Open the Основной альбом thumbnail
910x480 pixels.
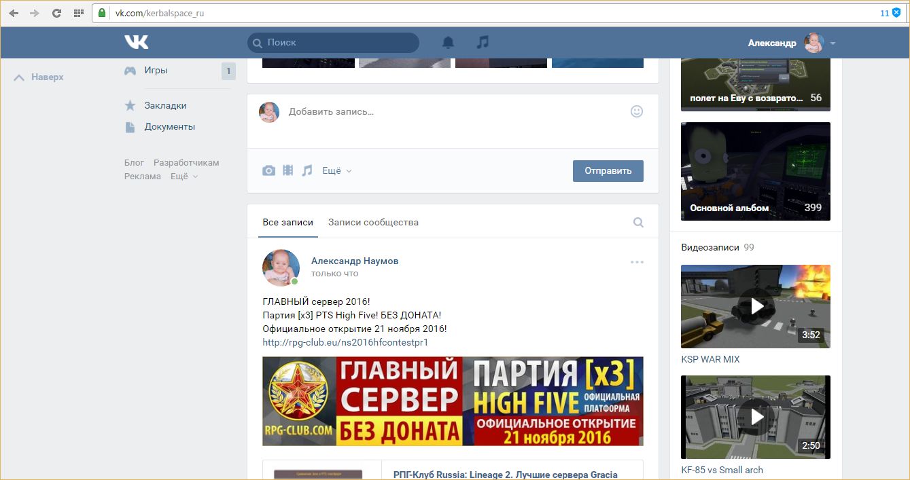click(x=756, y=171)
